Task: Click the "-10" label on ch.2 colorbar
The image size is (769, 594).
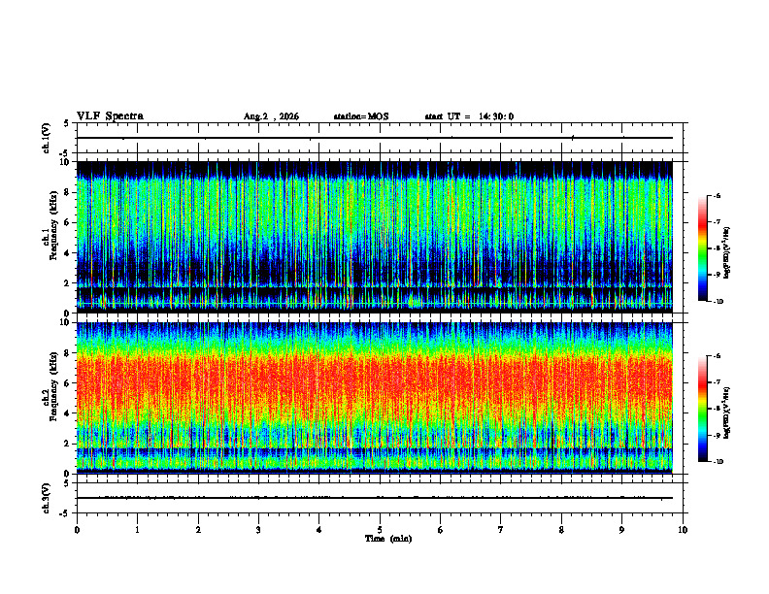Action: pos(719,462)
